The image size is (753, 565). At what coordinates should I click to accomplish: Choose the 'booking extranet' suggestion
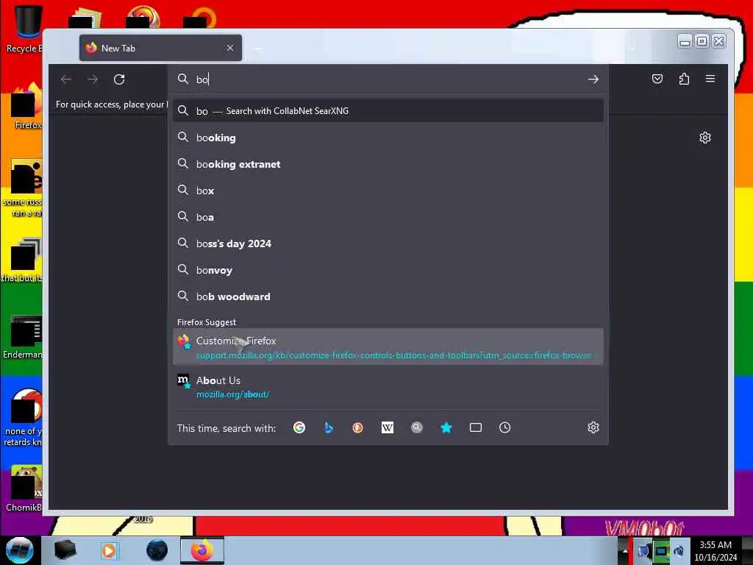click(388, 164)
